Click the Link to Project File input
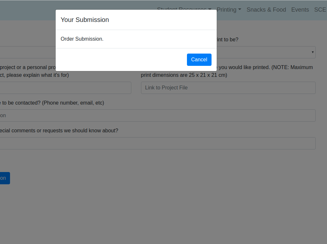 pos(228,87)
